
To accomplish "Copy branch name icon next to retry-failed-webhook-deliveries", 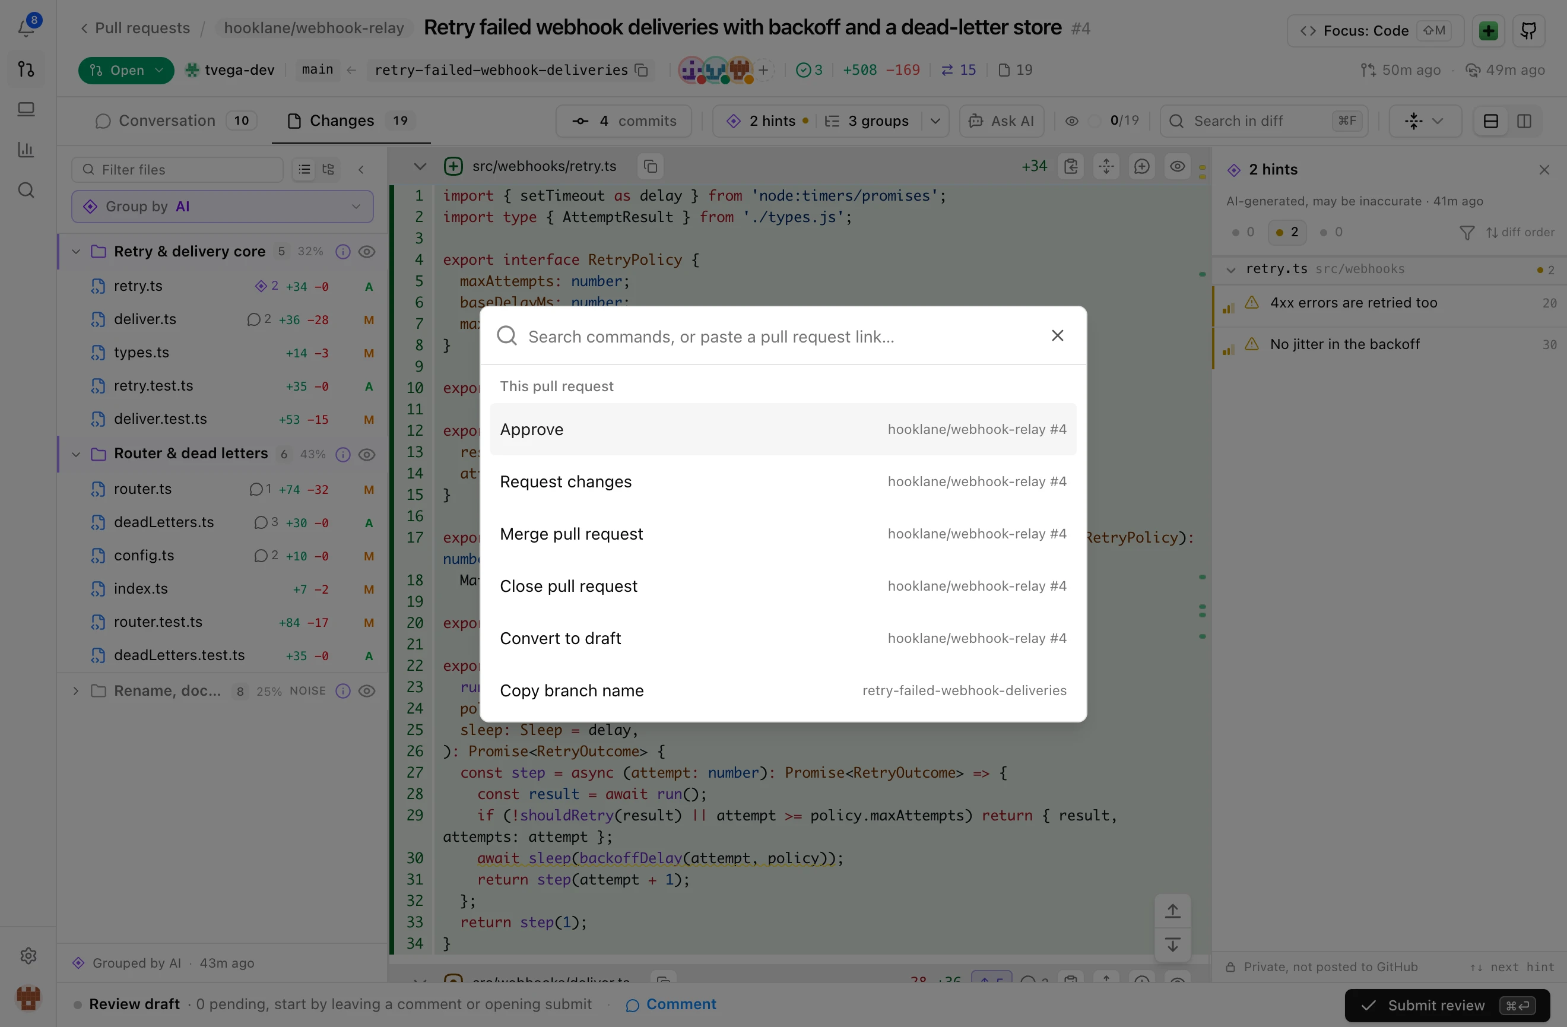I will [641, 71].
